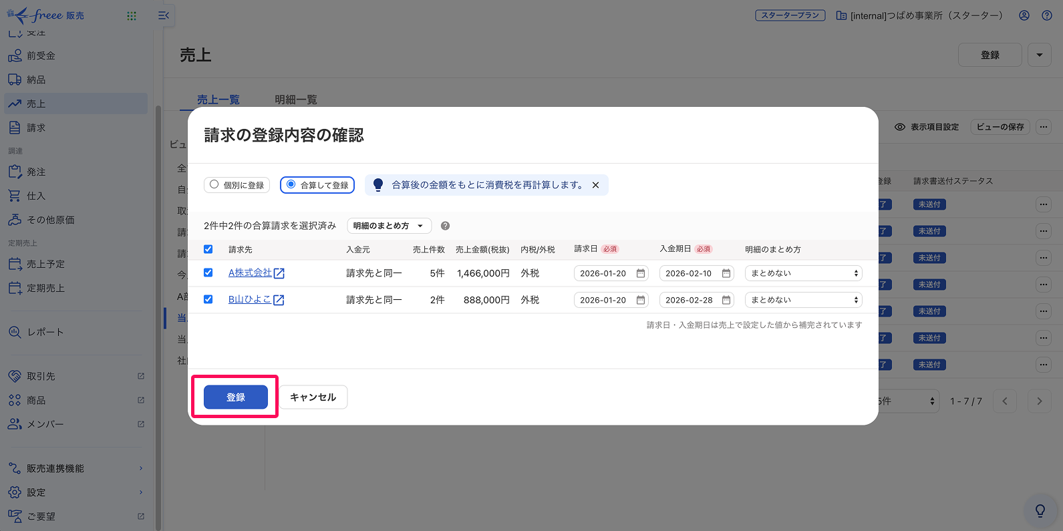The width and height of the screenshot is (1063, 531).
Task: Click external link icon next to メンバー
Action: pos(141,424)
